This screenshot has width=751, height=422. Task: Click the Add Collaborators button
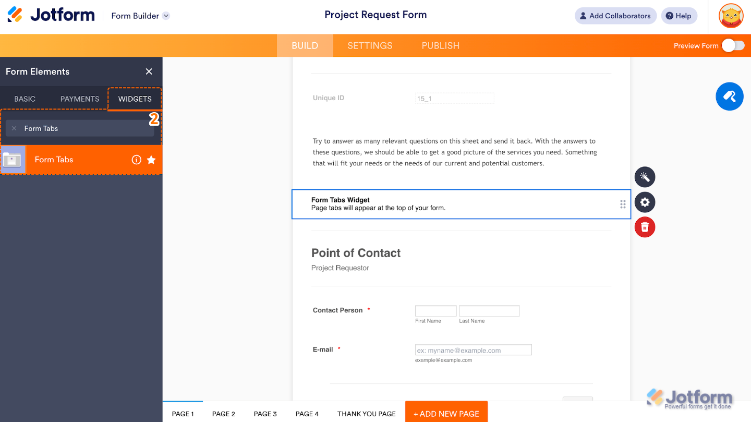click(x=615, y=16)
